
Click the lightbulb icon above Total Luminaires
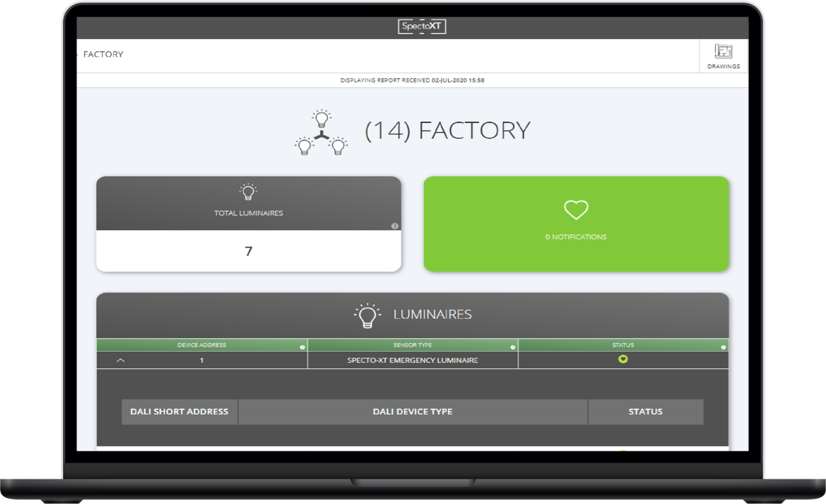[x=248, y=192]
